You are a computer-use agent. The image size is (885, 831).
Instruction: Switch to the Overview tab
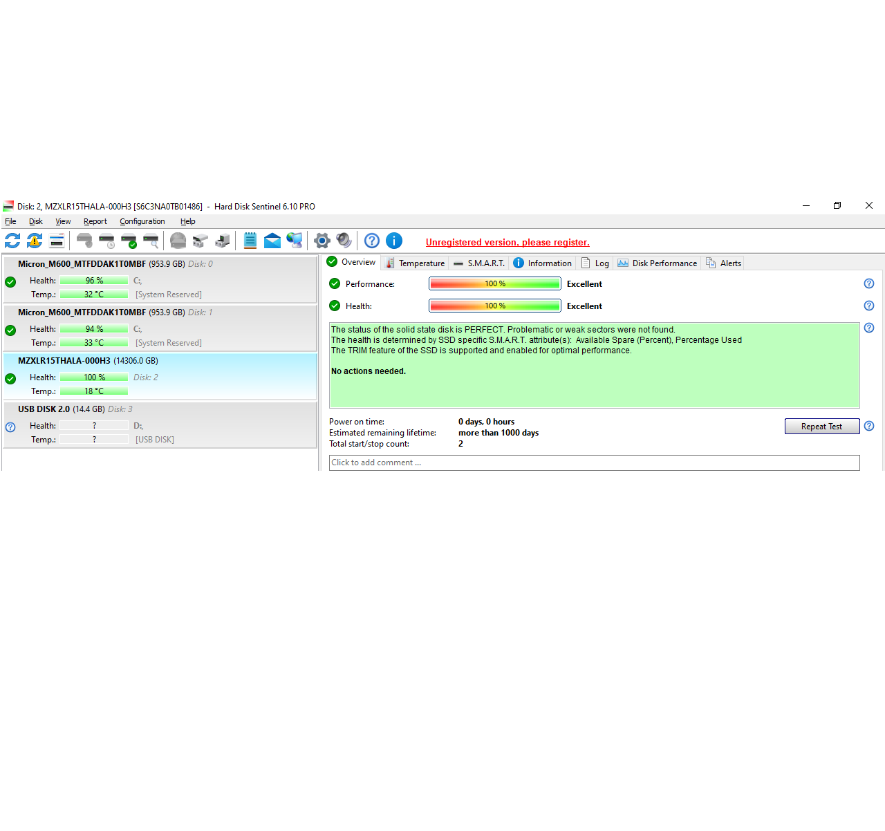(351, 262)
